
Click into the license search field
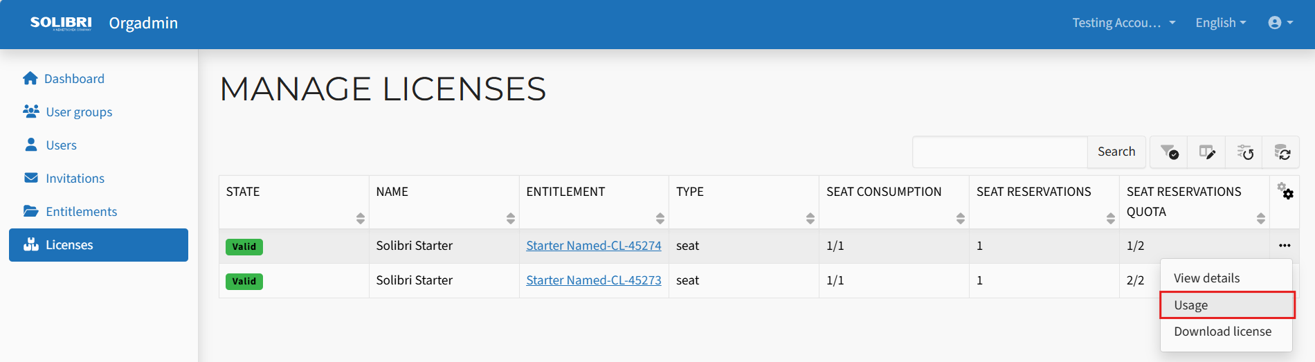(1000, 152)
